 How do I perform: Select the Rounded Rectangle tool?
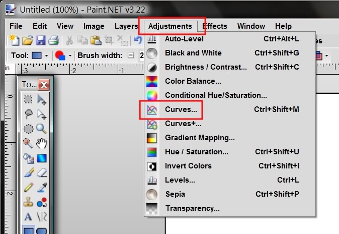click(x=42, y=231)
